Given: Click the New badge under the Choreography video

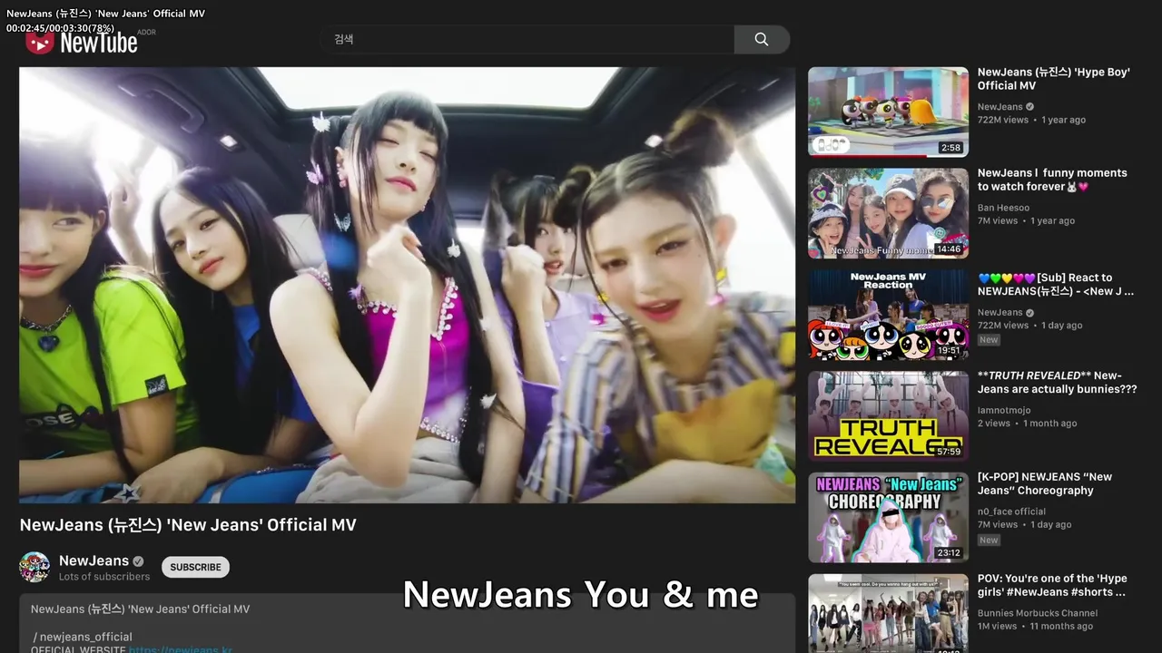Looking at the screenshot, I should (989, 540).
